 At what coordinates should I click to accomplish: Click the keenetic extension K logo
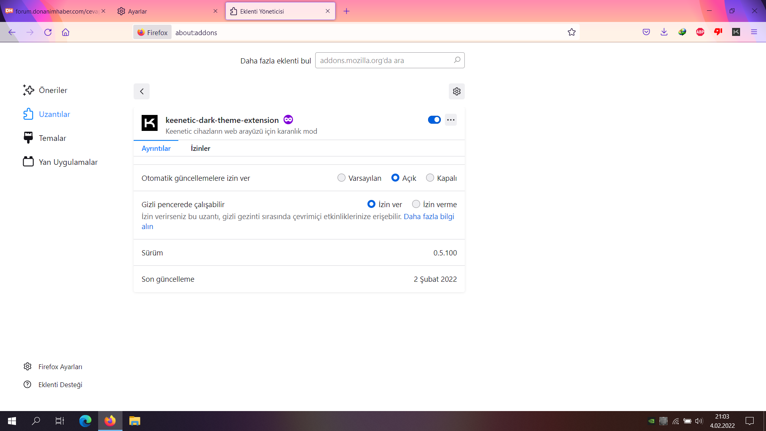[150, 123]
